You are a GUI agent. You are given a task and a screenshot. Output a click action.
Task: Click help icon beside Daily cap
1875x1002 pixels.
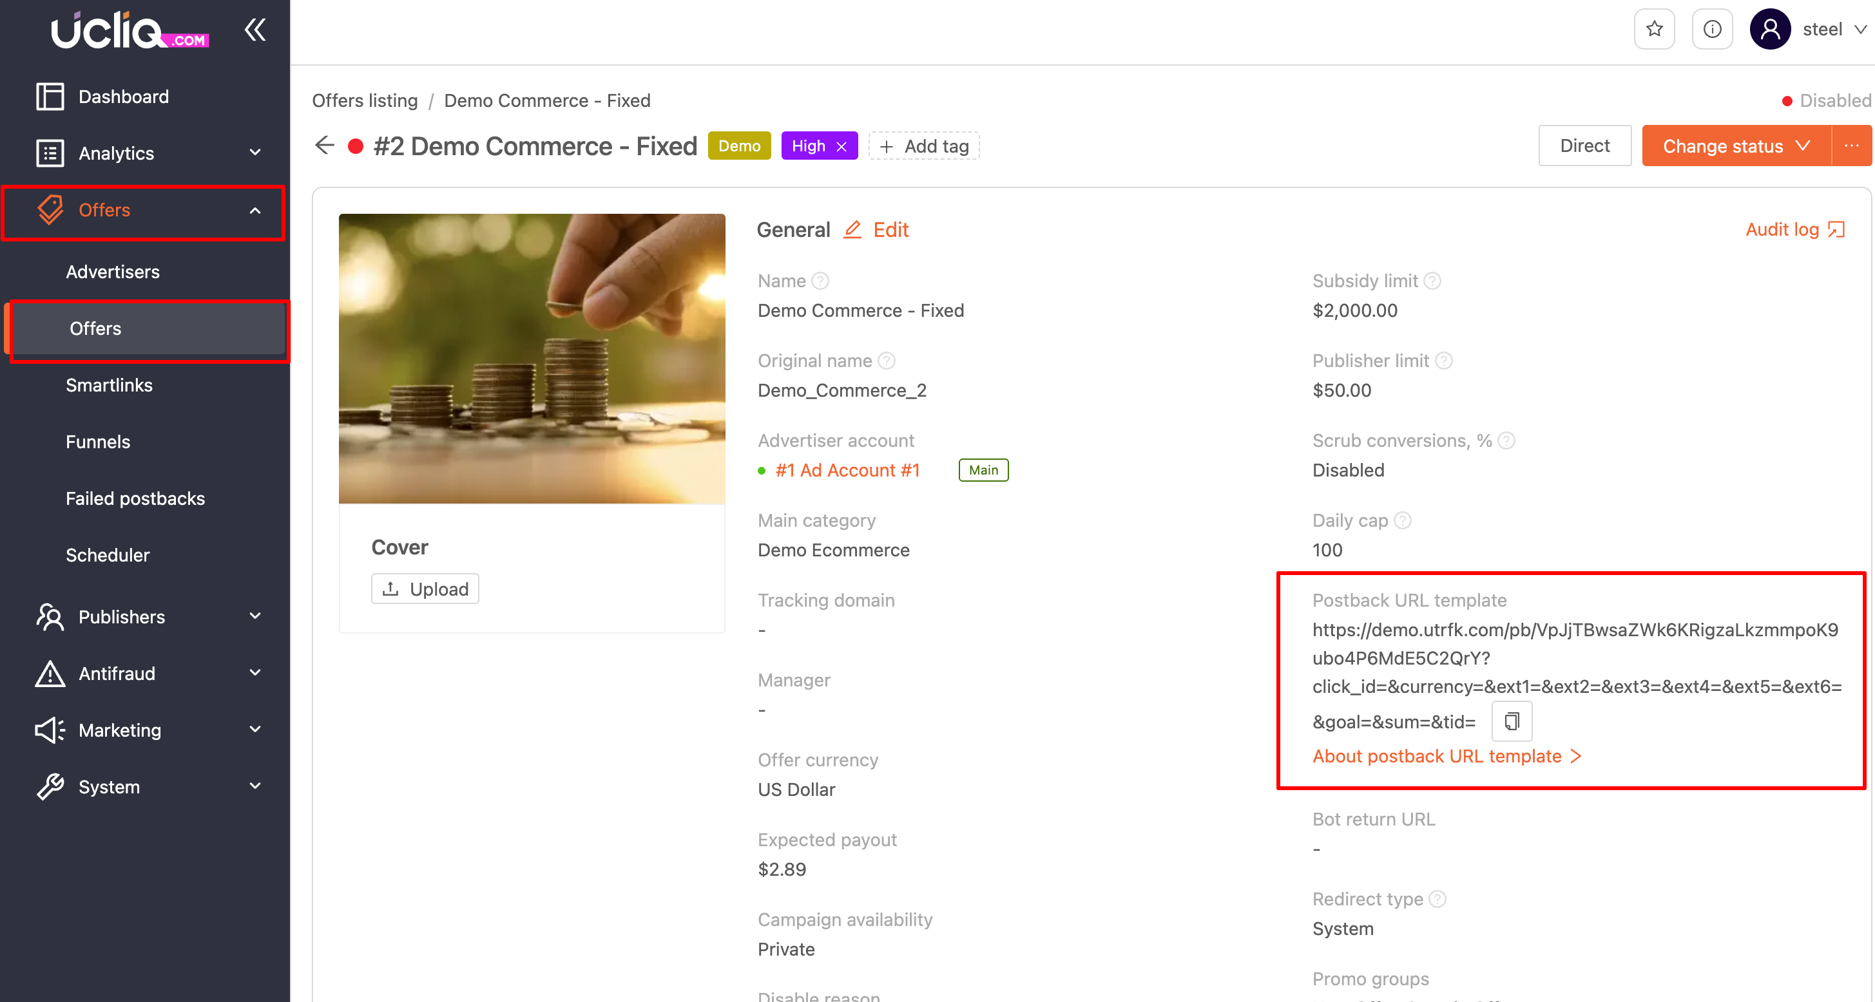click(1403, 520)
